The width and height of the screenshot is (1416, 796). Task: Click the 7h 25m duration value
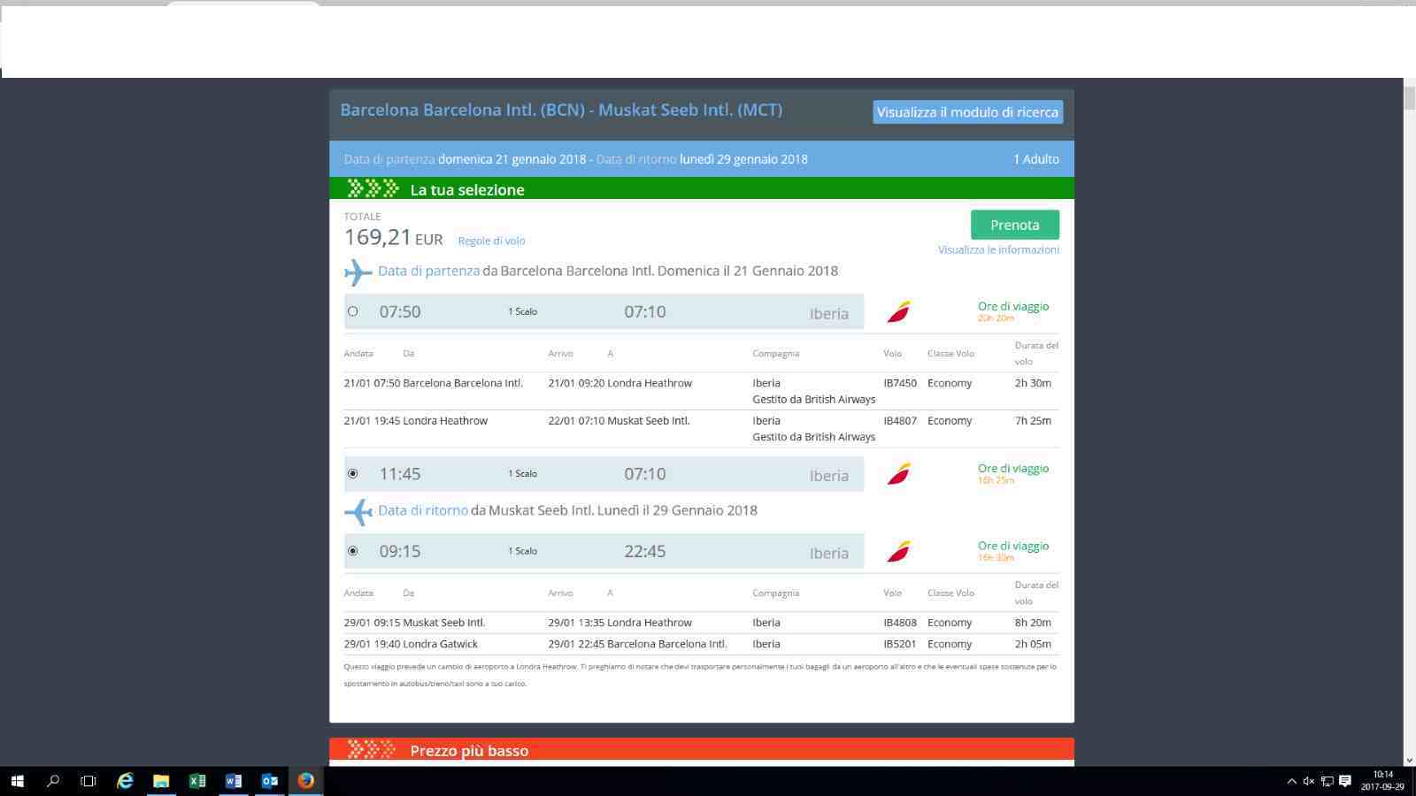1033,421
